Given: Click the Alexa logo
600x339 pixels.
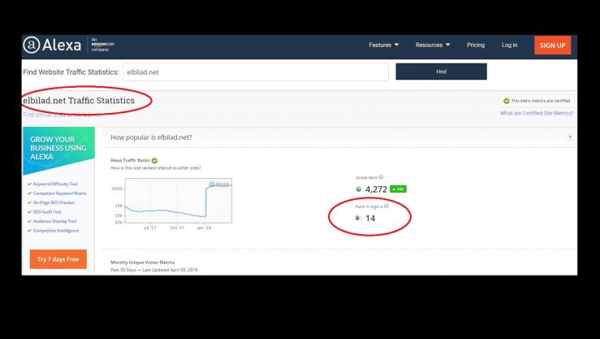Looking at the screenshot, I should click(52, 46).
